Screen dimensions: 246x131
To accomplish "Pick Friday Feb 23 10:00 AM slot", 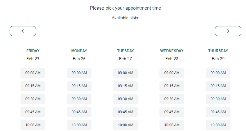I will [x=33, y=125].
